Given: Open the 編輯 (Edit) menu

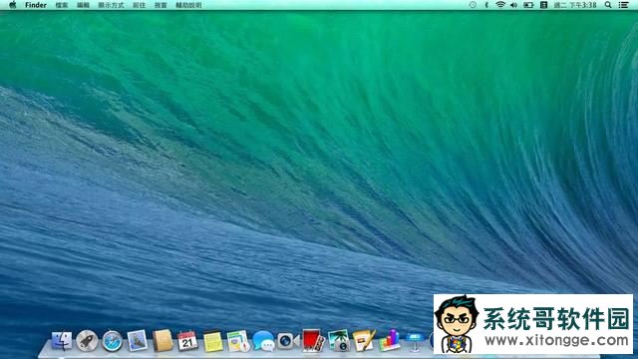Looking at the screenshot, I should [x=83, y=5].
